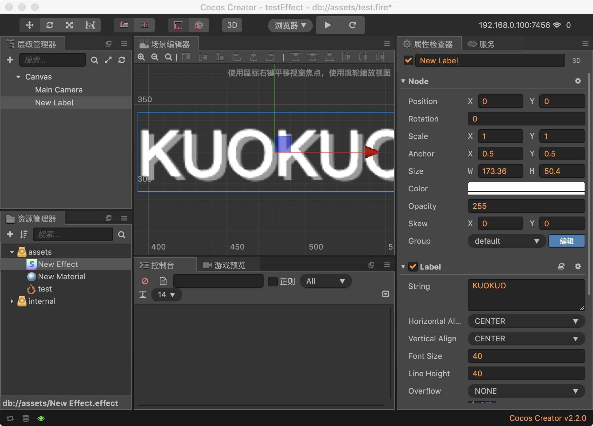Open the All log level dropdown
The width and height of the screenshot is (593, 426).
pos(326,281)
